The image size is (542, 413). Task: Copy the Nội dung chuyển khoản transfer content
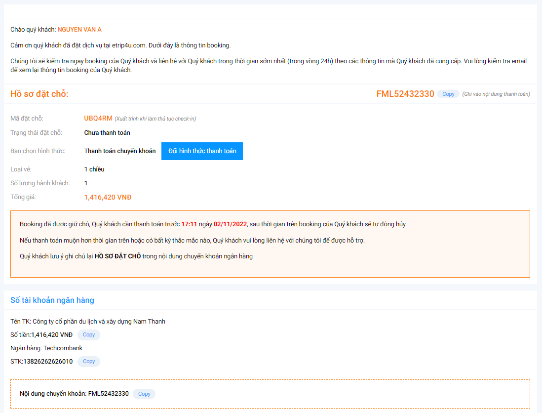(x=144, y=394)
